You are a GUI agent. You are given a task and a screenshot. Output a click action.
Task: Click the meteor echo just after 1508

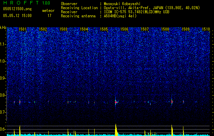pos(172,102)
